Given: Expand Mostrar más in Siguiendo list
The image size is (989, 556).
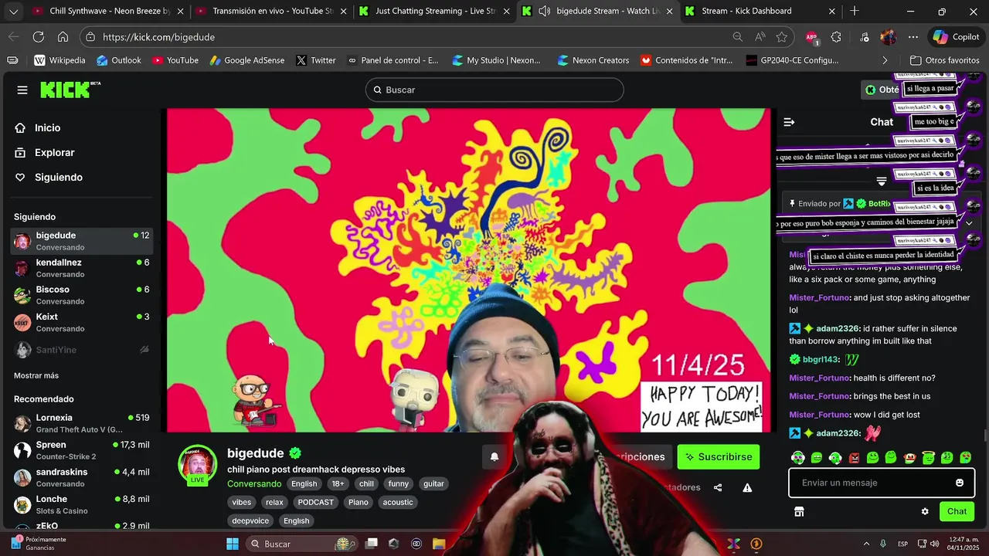Looking at the screenshot, I should tap(36, 375).
